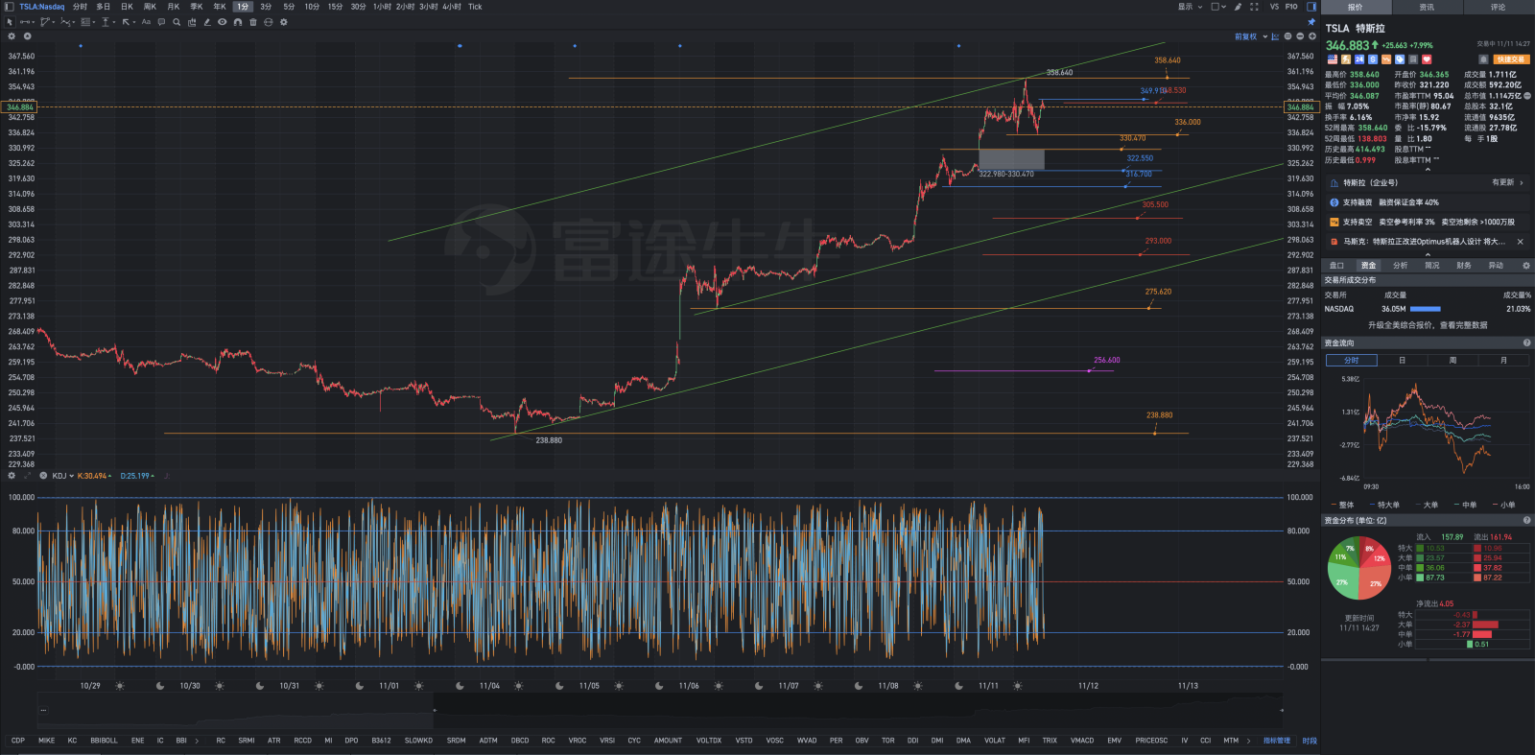This screenshot has width=1535, height=755.
Task: Toggle favorite heart icon for TSLA
Action: click(1427, 59)
